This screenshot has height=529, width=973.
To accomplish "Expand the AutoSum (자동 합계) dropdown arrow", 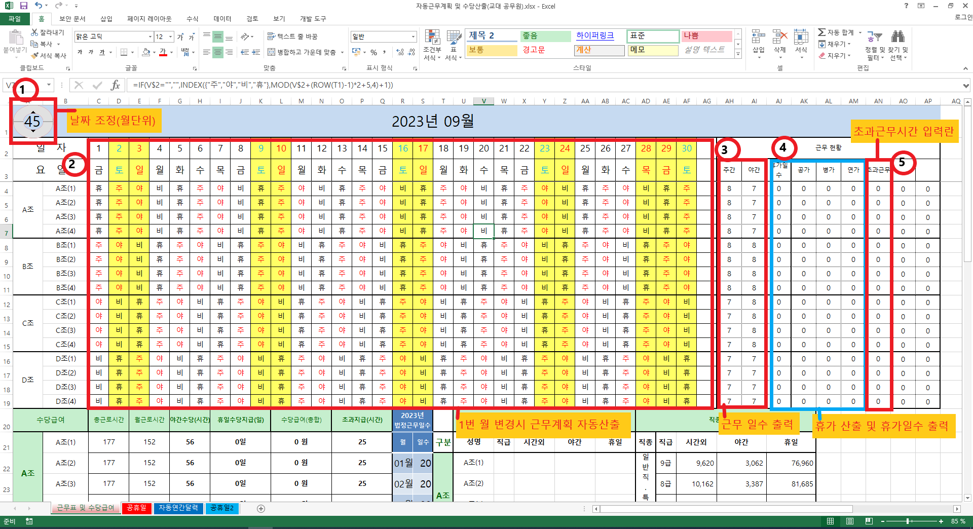I will pos(860,32).
